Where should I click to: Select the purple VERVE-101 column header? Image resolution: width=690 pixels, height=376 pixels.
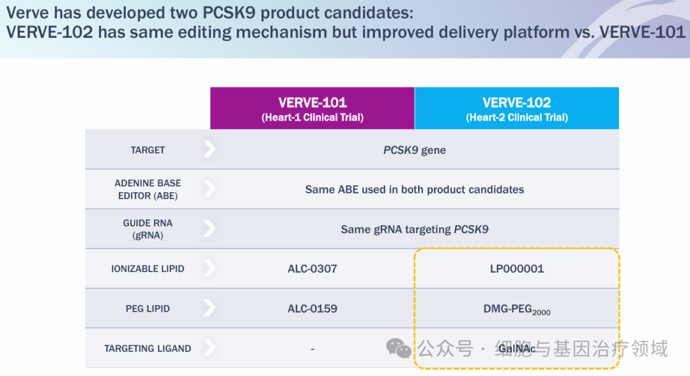pyautogui.click(x=312, y=109)
